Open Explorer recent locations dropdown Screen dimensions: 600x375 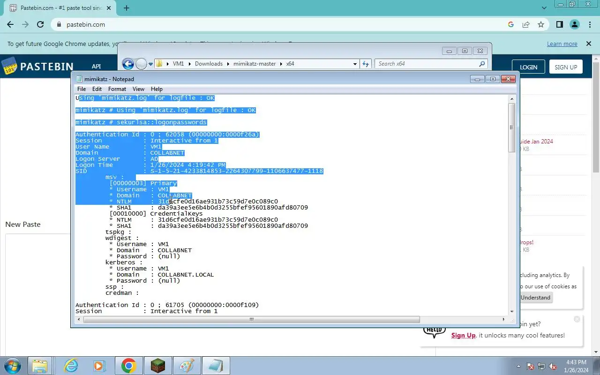151,64
